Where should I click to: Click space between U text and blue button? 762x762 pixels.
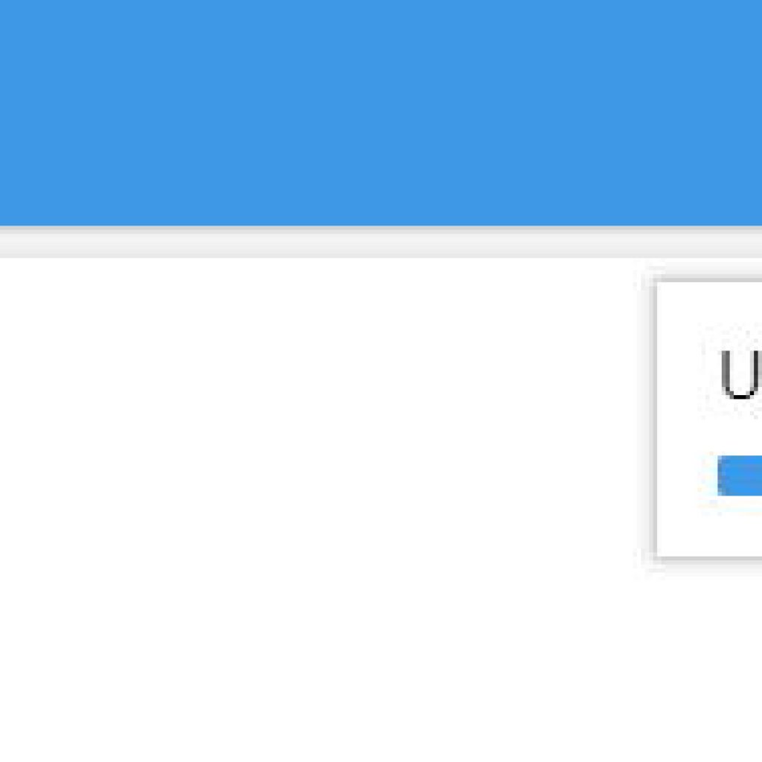(x=740, y=428)
